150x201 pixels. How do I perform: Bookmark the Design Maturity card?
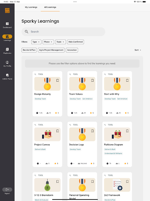pos(57,80)
